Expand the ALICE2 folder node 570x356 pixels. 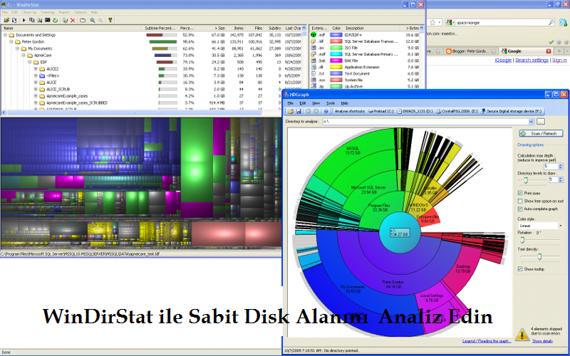coord(36,69)
